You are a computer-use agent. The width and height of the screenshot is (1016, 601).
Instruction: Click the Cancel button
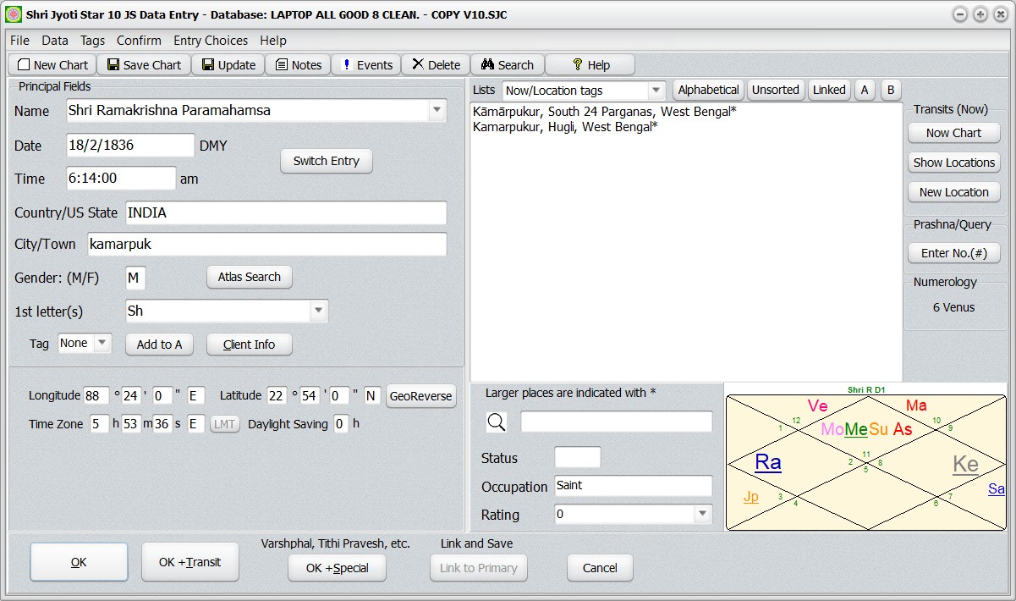point(600,568)
